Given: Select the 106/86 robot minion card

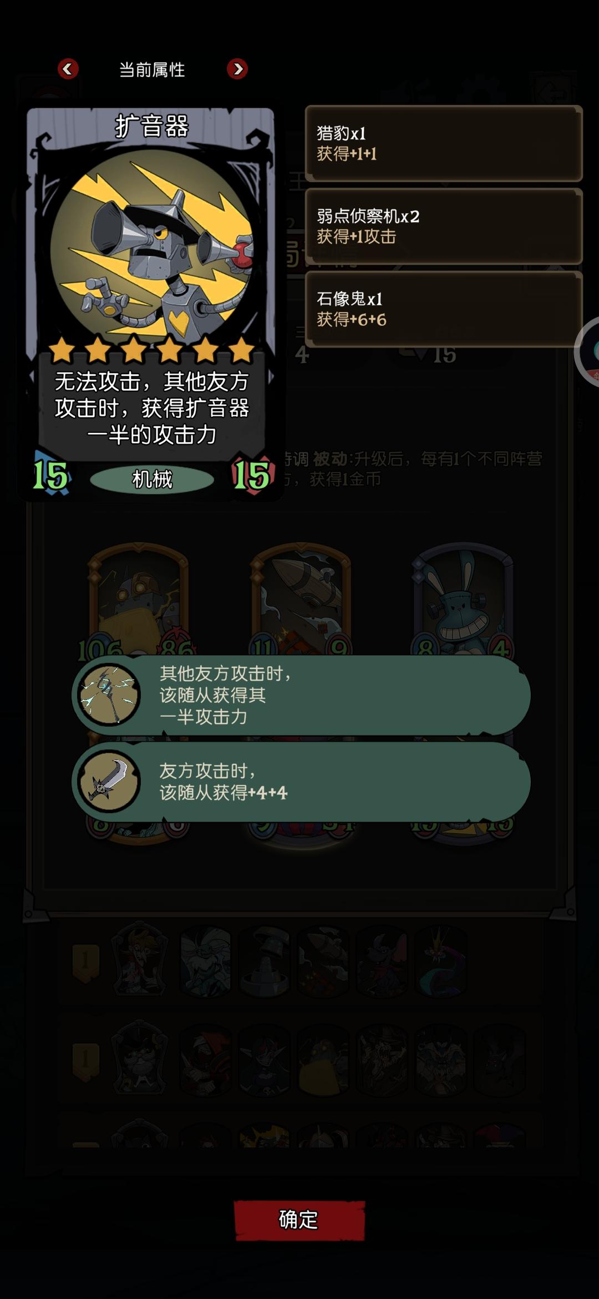Looking at the screenshot, I should coord(139,600).
